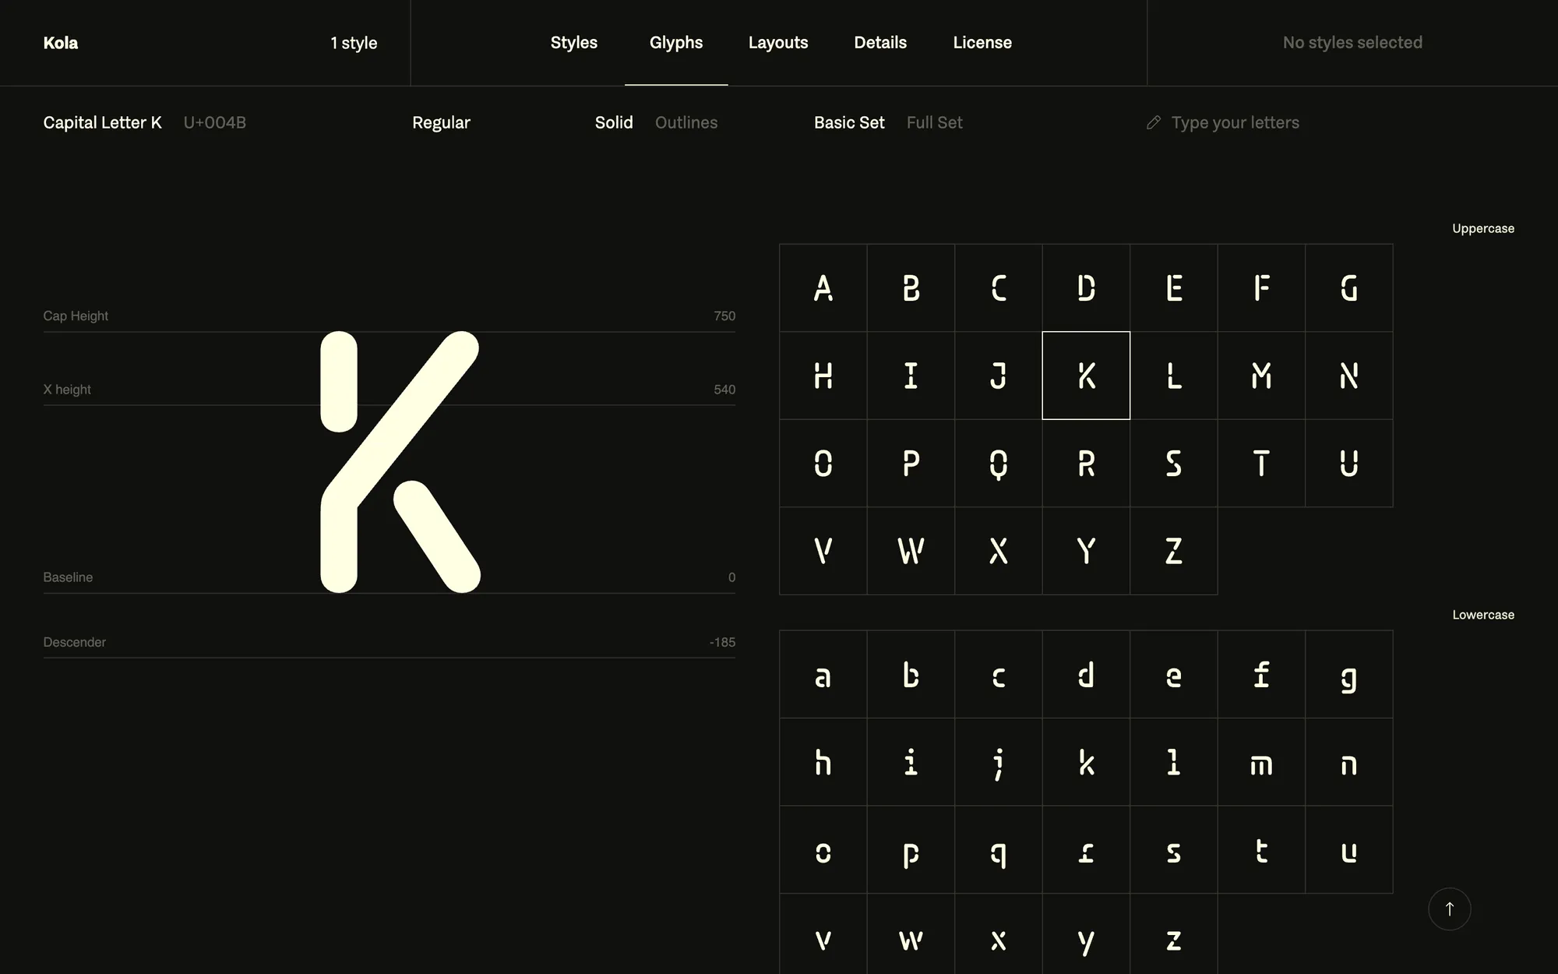Open the Layouts tab

pyautogui.click(x=778, y=43)
